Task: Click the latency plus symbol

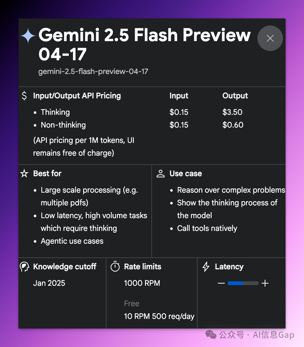Action: point(265,283)
